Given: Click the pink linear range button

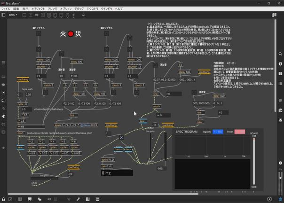Looking at the screenshot, I should point(240,132).
